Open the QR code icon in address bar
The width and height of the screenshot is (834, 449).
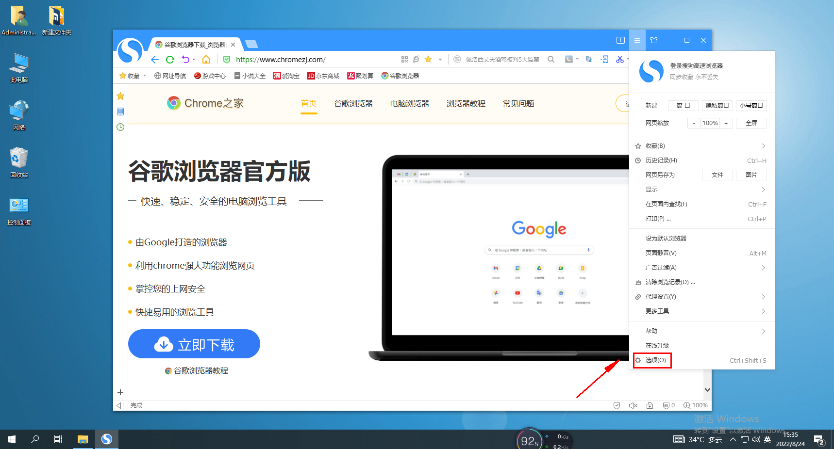(404, 59)
